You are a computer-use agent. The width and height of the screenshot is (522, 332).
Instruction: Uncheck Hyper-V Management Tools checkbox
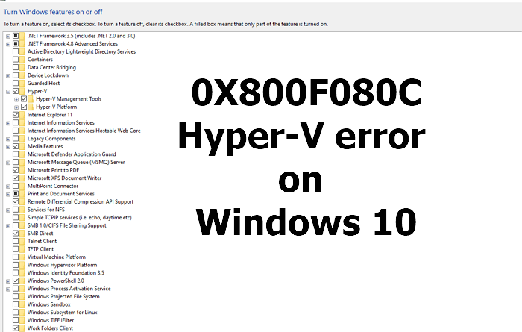(24, 99)
